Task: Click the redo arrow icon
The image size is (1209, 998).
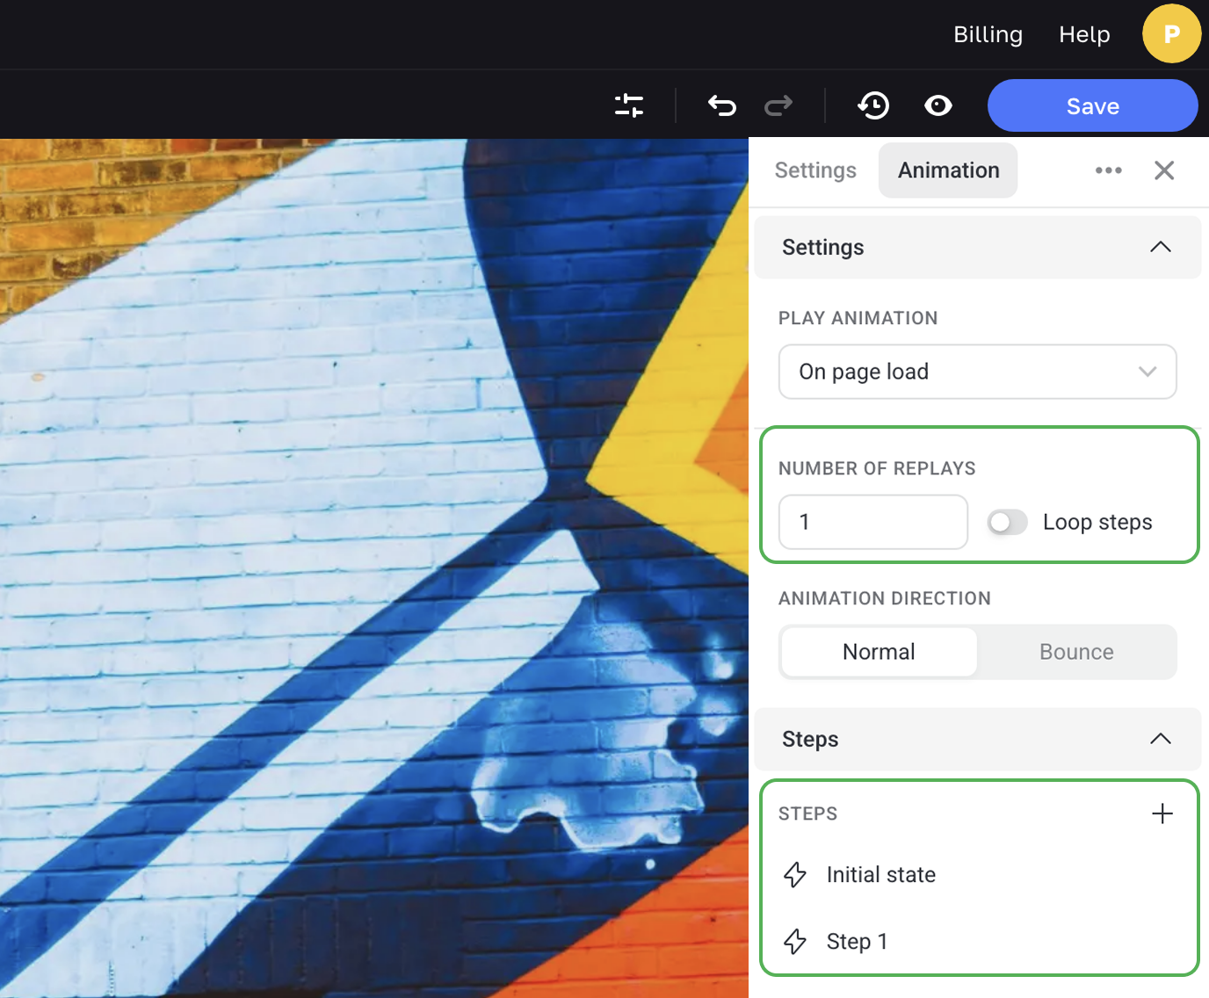Action: pyautogui.click(x=778, y=106)
